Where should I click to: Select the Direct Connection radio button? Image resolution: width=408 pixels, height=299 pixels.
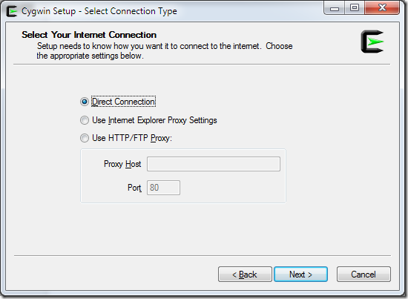coord(85,102)
